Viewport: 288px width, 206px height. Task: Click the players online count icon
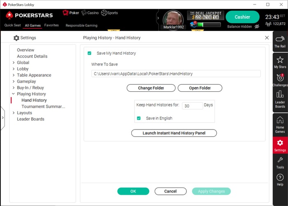coord(268,24)
